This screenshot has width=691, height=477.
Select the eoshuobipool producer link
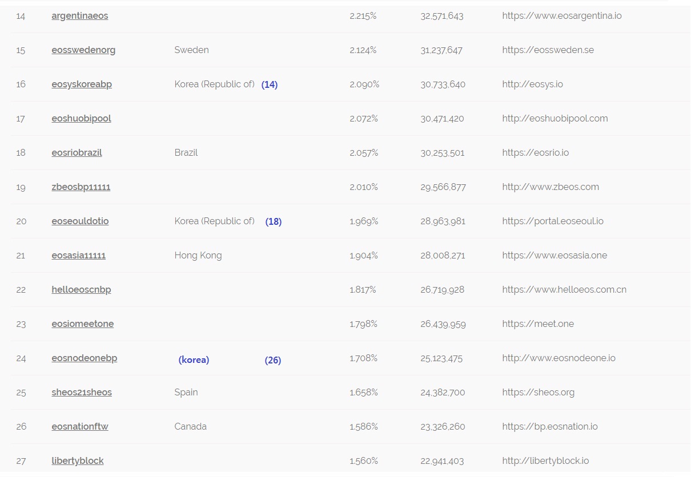(81, 119)
